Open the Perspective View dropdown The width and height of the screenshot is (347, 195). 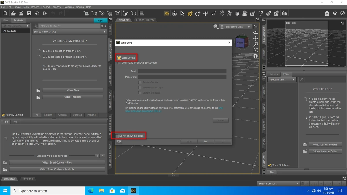pos(235,27)
